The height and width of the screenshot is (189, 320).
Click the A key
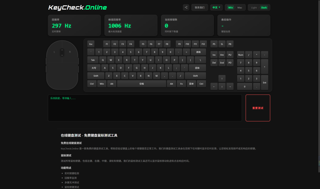pos(105,68)
